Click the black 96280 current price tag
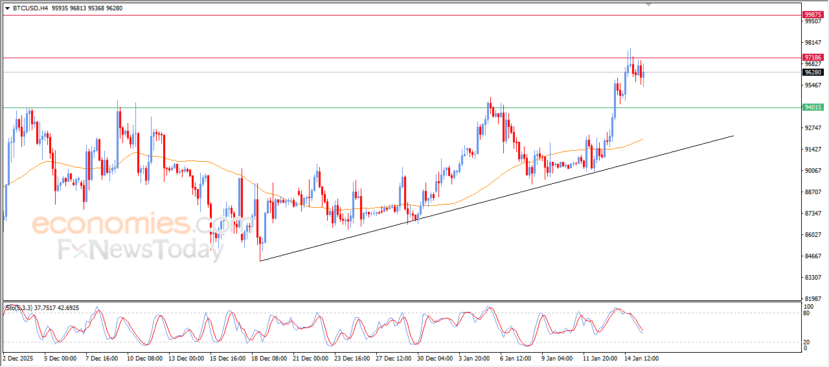 pyautogui.click(x=812, y=72)
